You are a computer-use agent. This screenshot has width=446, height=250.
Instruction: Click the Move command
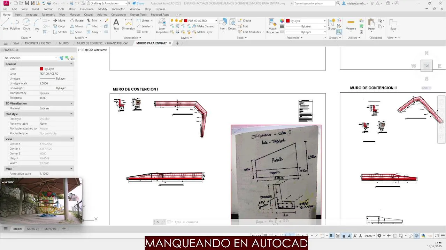59,20
